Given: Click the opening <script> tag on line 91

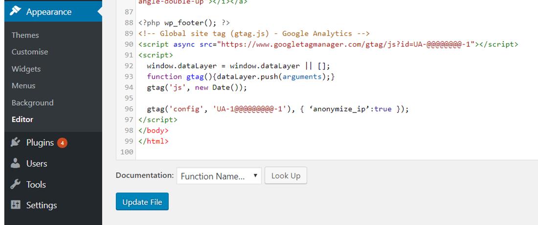Looking at the screenshot, I should (156, 55).
